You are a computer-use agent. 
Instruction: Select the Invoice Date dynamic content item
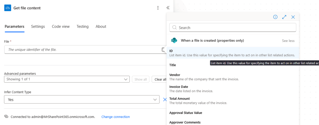click(233, 89)
